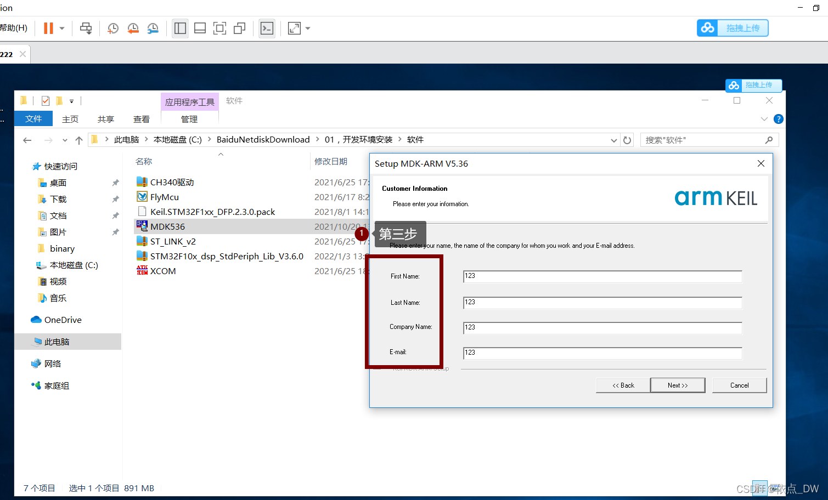Image resolution: width=828 pixels, height=500 pixels.
Task: Click the revert to snapshot icon
Action: pyautogui.click(x=133, y=28)
